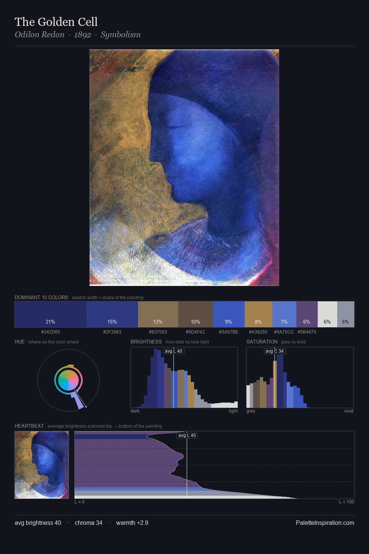Image resolution: width=369 pixels, height=554 pixels.
Task: Select the 15% indigo blue swatch
Action: point(112,314)
